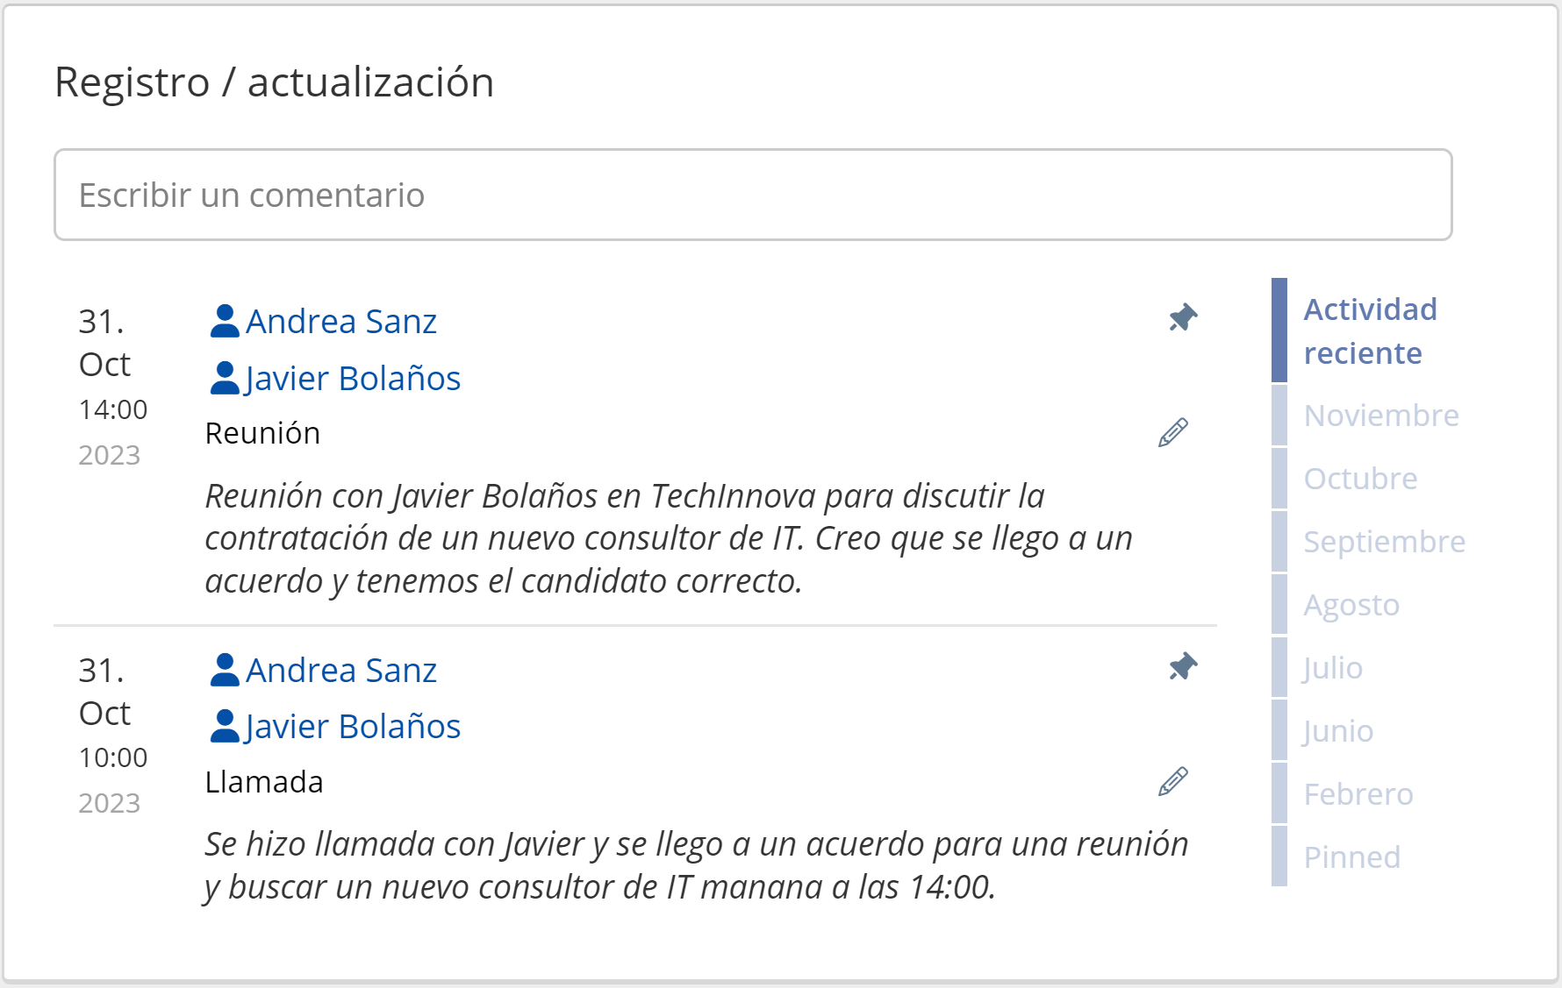
Task: Select Actividad reciente in the timeline sidebar
Action: click(x=1370, y=331)
